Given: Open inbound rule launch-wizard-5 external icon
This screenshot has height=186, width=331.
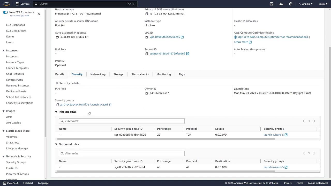Looking at the screenshot, I should [286, 135].
